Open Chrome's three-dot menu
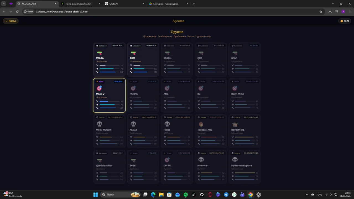This screenshot has width=354, height=199. 350,12
